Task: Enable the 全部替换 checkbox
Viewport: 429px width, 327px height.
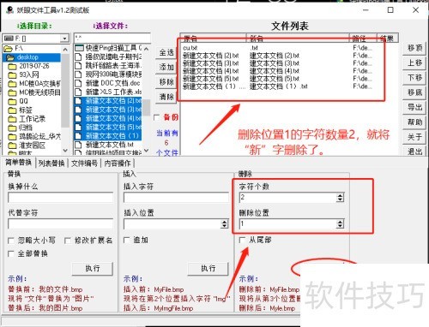Action: pos(11,253)
